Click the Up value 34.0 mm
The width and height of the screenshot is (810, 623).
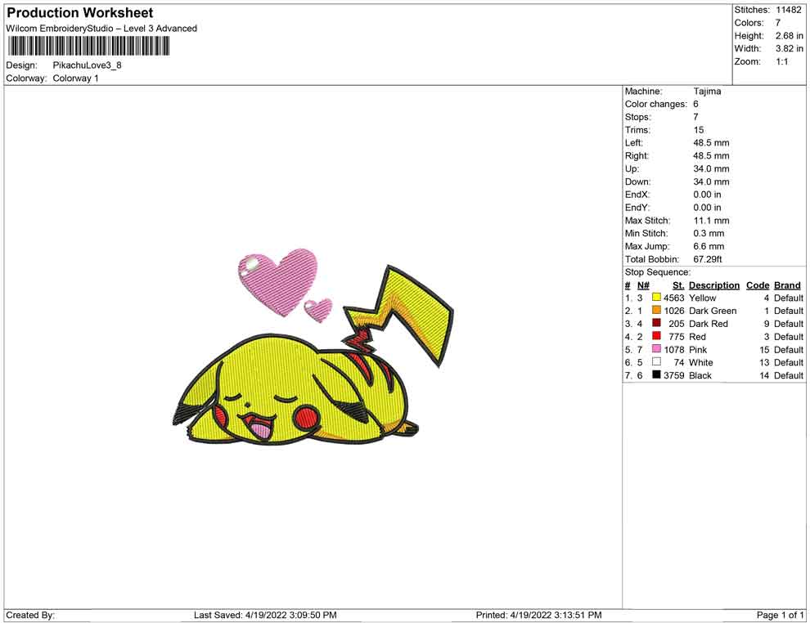(711, 168)
